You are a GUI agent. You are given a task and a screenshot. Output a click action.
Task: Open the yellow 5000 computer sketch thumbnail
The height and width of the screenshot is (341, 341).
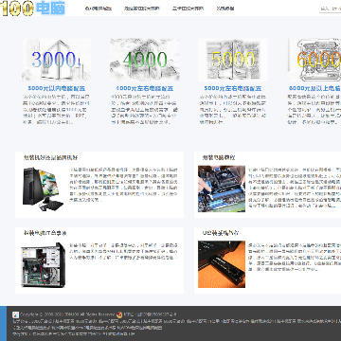233,60
